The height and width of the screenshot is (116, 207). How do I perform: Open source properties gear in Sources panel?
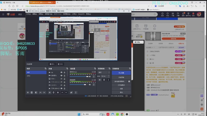pos(58,92)
